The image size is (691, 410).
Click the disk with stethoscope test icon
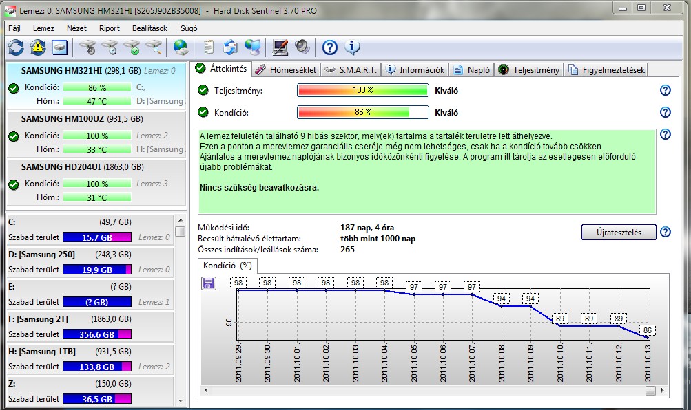point(87,47)
